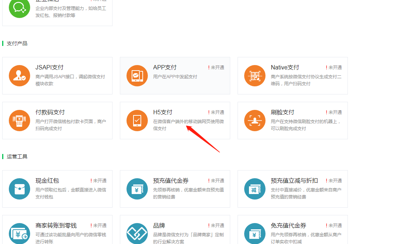This screenshot has height=244, width=399.
Task: Open the APP支付 product title
Action: [x=165, y=67]
